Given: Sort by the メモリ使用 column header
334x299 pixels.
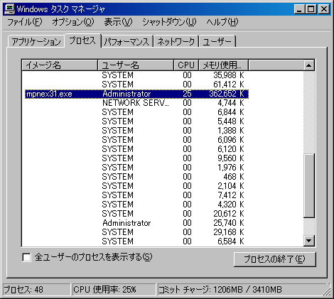Looking at the screenshot, I should pyautogui.click(x=223, y=65).
